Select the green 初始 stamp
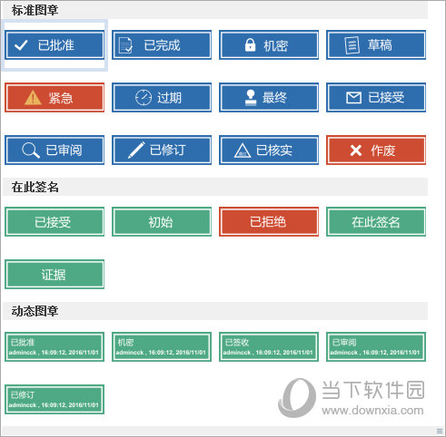446x437 pixels. (162, 221)
